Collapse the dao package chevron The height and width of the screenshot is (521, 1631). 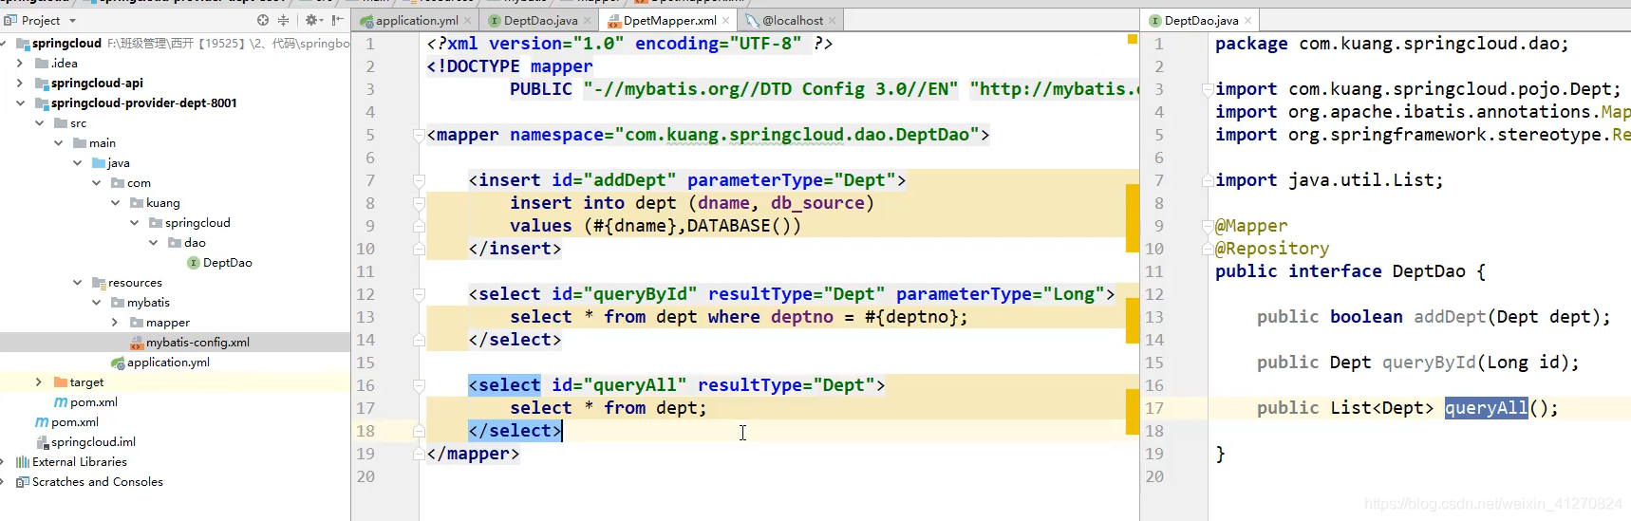click(153, 243)
